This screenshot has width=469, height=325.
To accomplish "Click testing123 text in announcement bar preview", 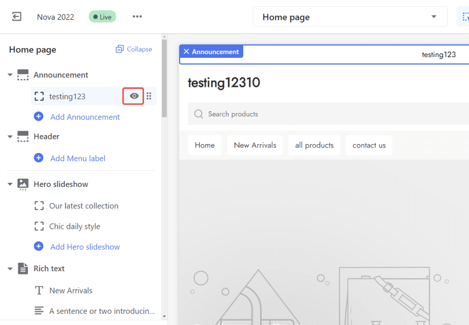I will pyautogui.click(x=439, y=55).
